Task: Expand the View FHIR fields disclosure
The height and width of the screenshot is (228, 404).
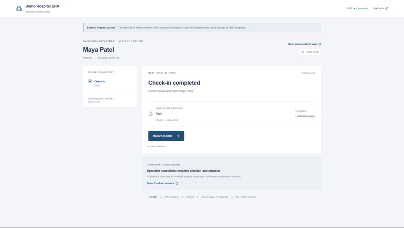Action: [157, 146]
